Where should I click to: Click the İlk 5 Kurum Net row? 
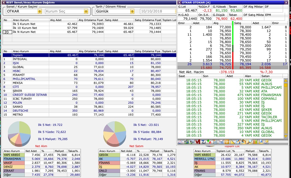(x=89, y=24)
